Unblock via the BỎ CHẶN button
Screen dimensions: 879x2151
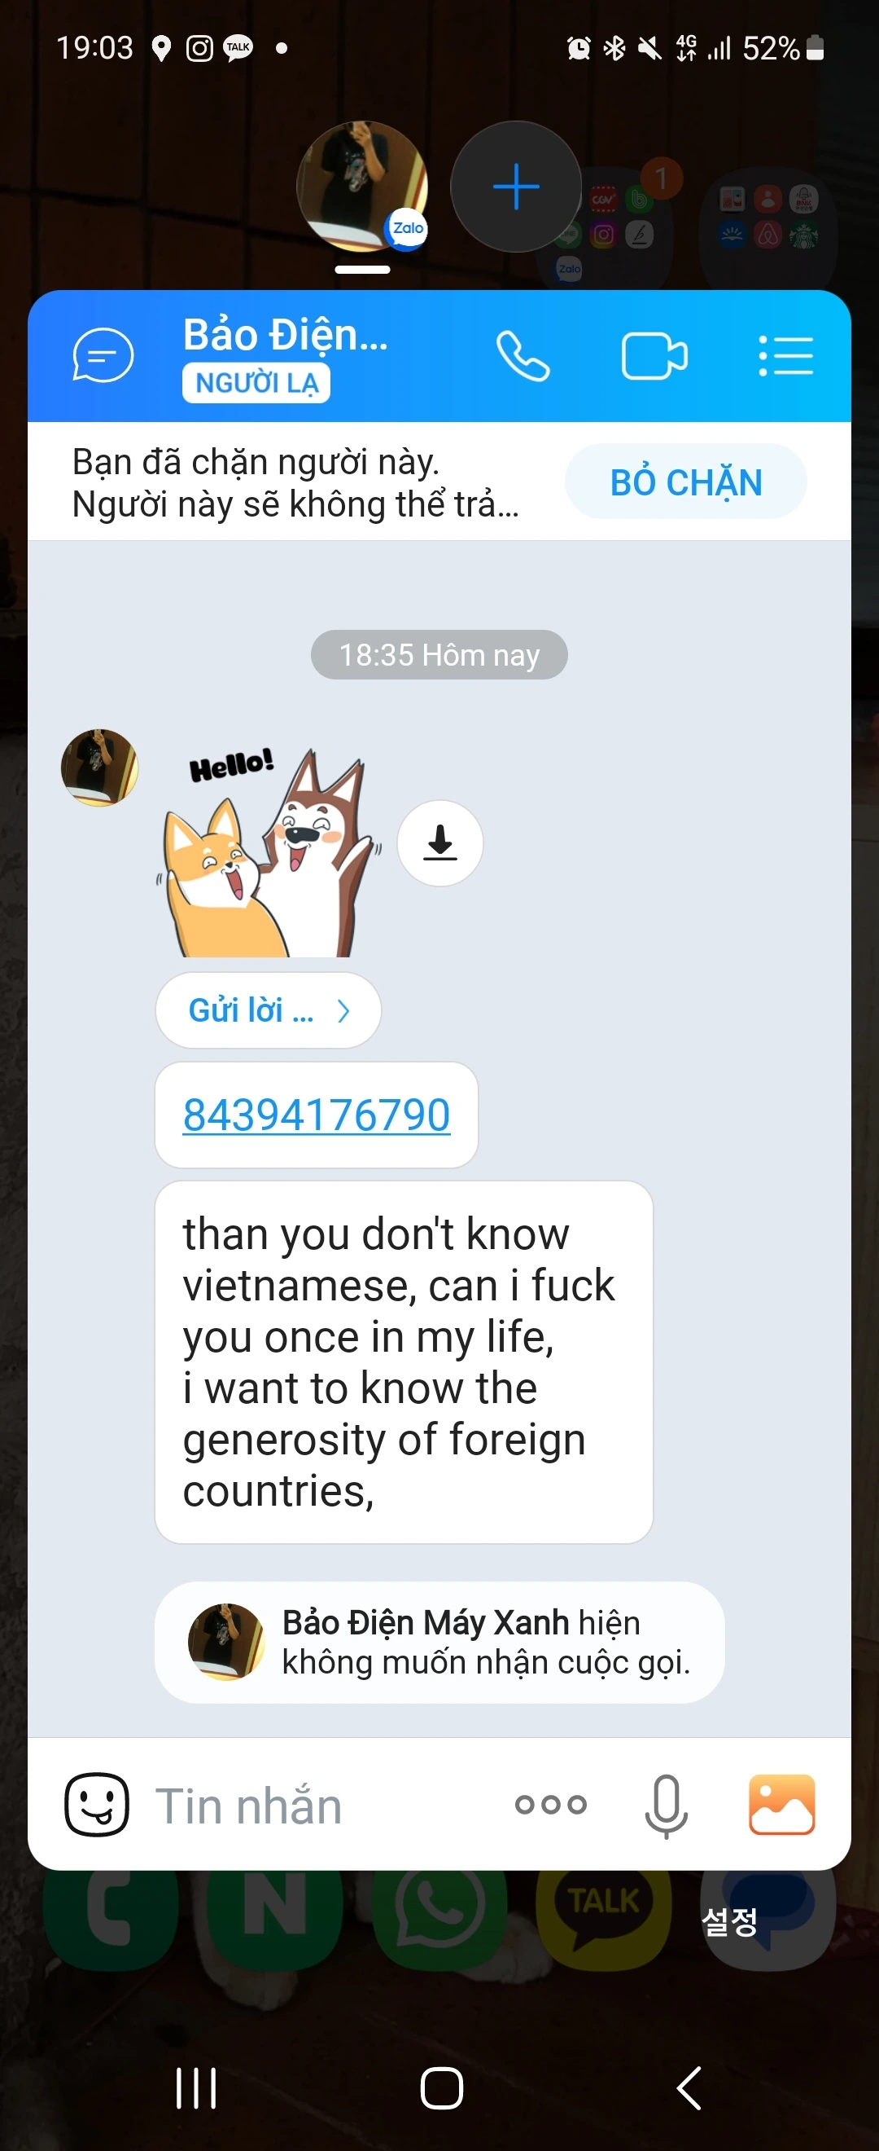[685, 482]
